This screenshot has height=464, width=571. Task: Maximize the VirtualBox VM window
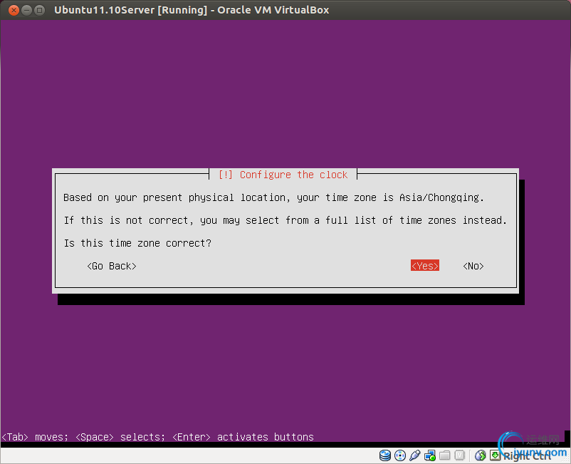point(39,10)
